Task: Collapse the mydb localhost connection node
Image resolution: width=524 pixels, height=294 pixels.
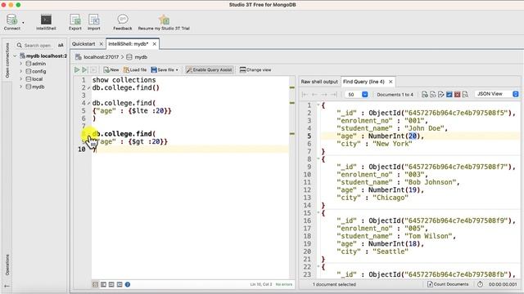Action: point(15,56)
